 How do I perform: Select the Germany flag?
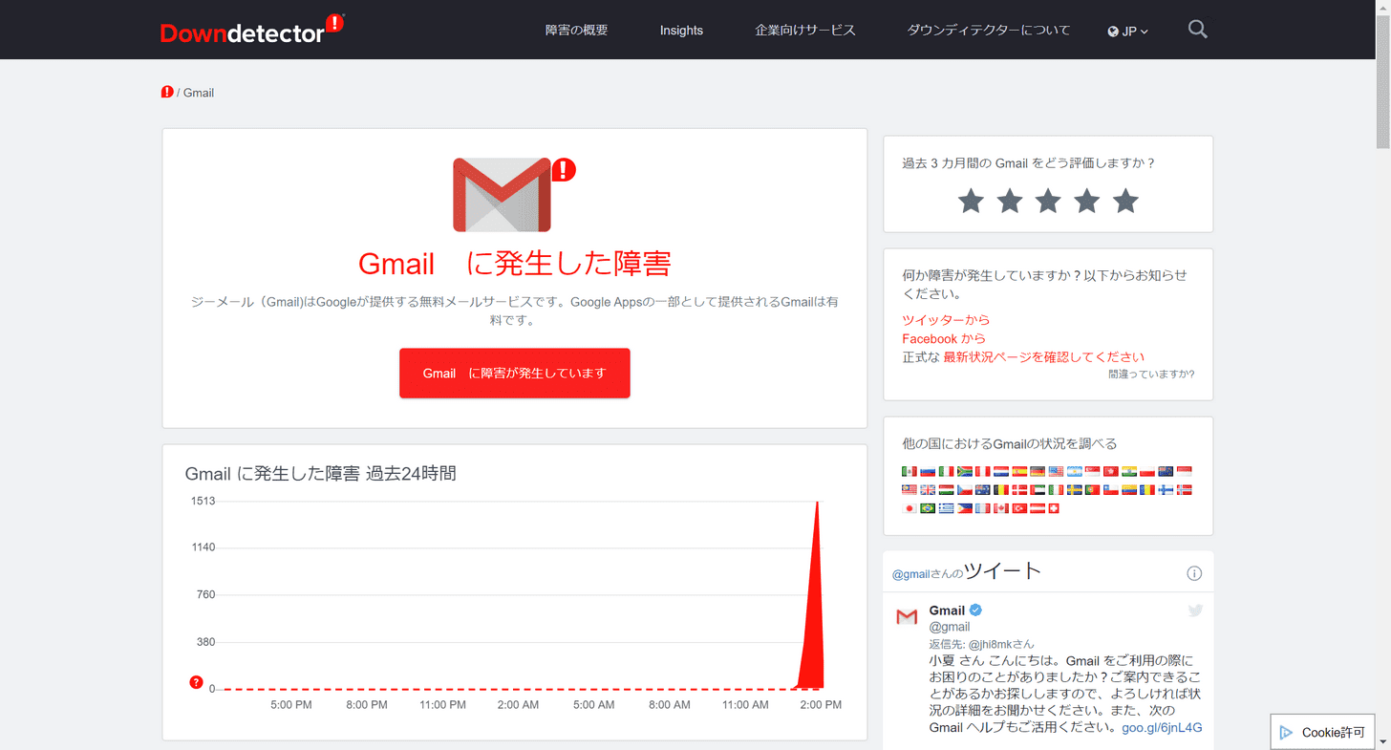point(1038,471)
